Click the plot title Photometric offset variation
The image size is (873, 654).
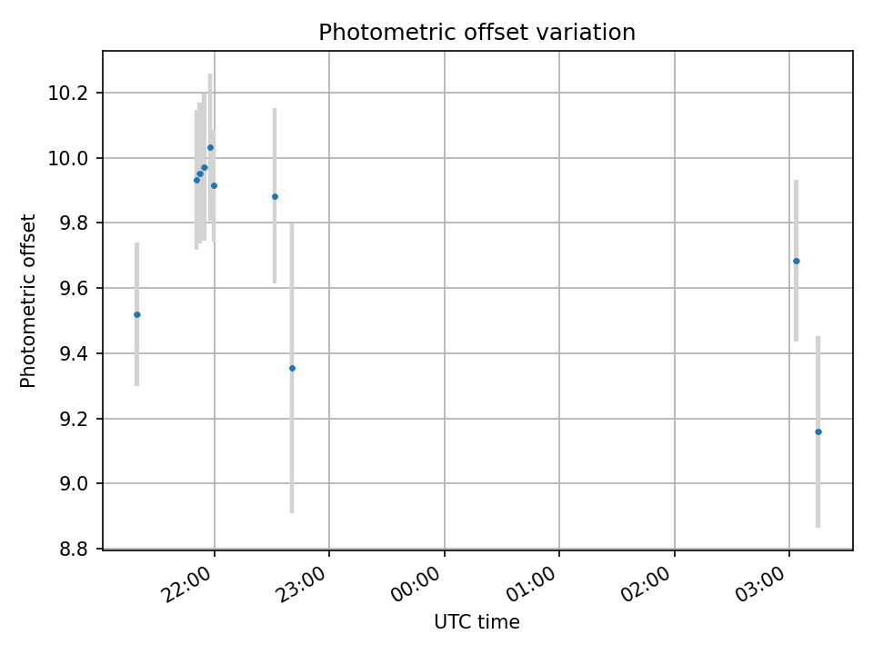[477, 33]
